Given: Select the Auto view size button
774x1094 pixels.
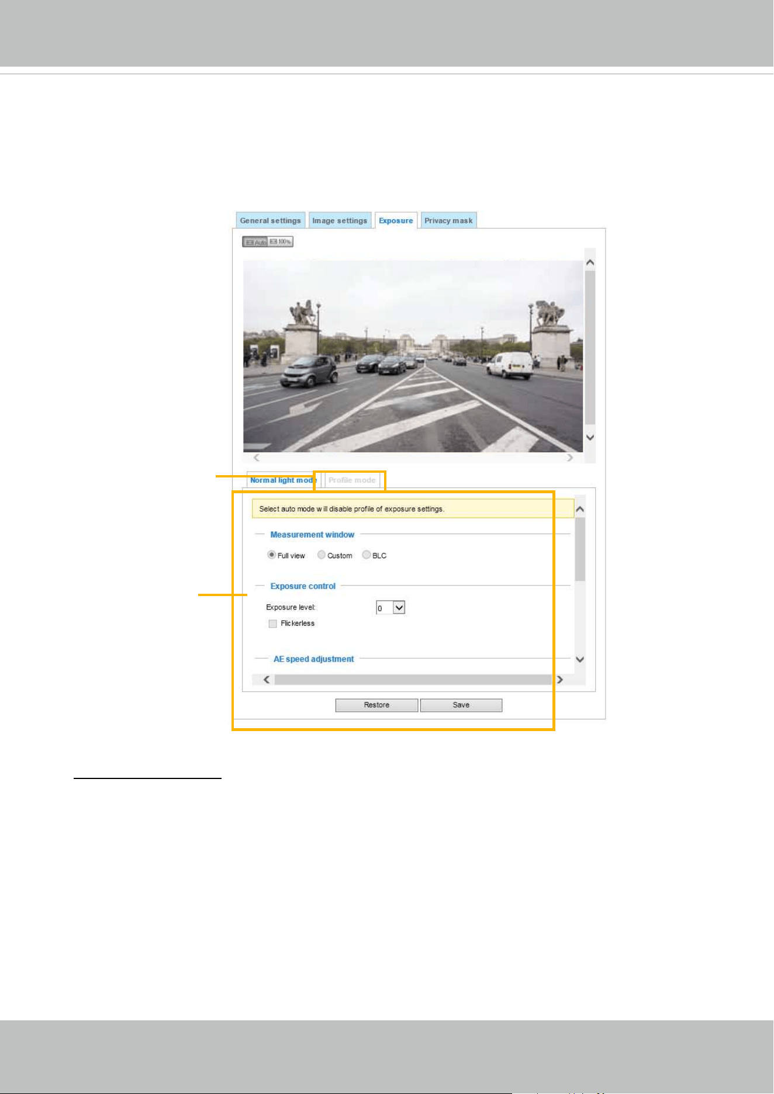Looking at the screenshot, I should coord(255,242).
